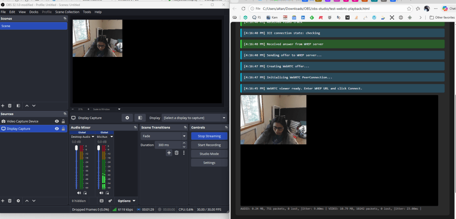Click the Start Recording button

[209, 145]
